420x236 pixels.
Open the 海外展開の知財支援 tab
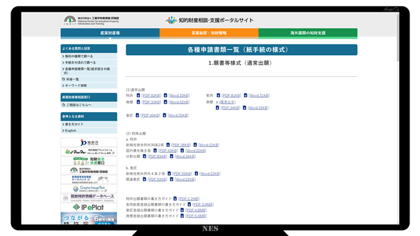pyautogui.click(x=308, y=33)
